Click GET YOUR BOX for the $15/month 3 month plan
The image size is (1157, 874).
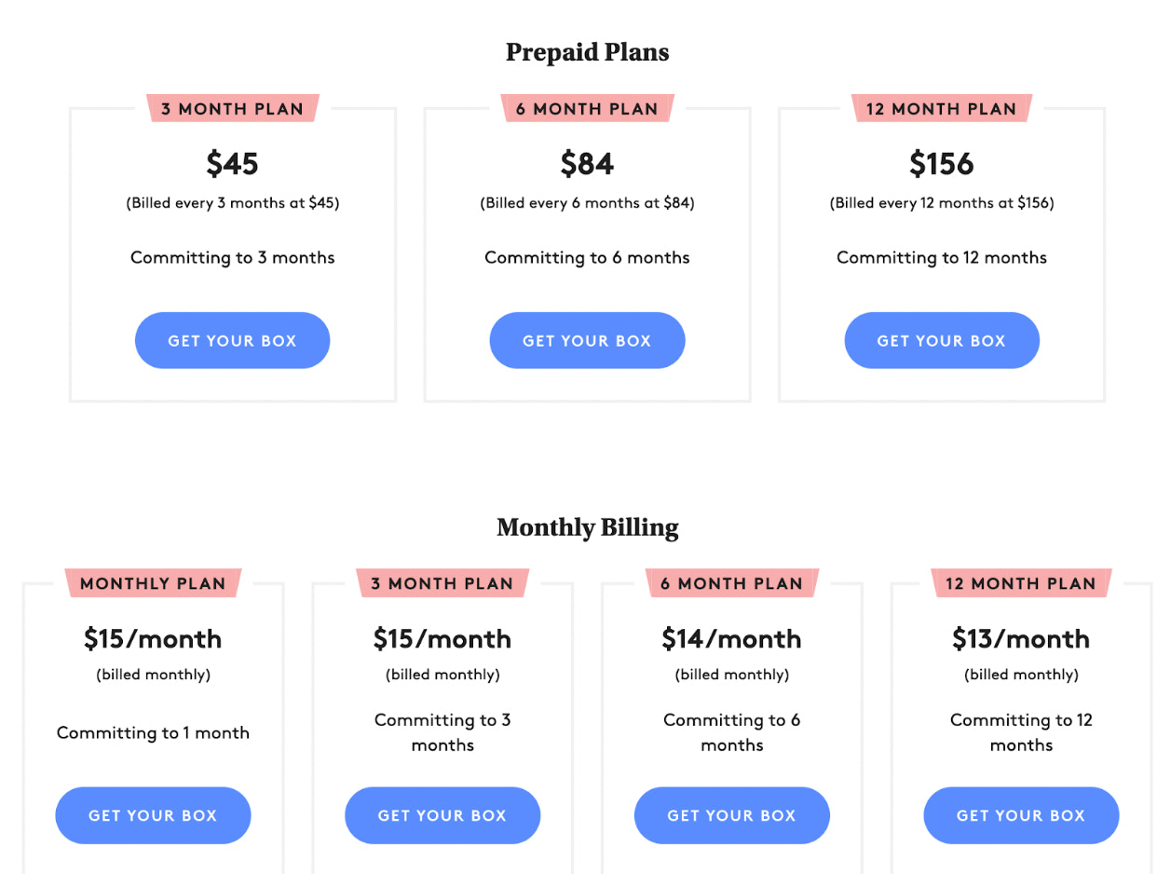(x=442, y=815)
